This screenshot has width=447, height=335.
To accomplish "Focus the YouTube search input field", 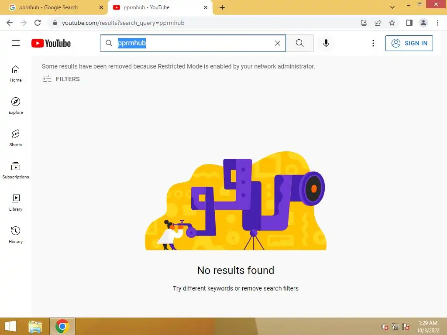I will coord(194,43).
